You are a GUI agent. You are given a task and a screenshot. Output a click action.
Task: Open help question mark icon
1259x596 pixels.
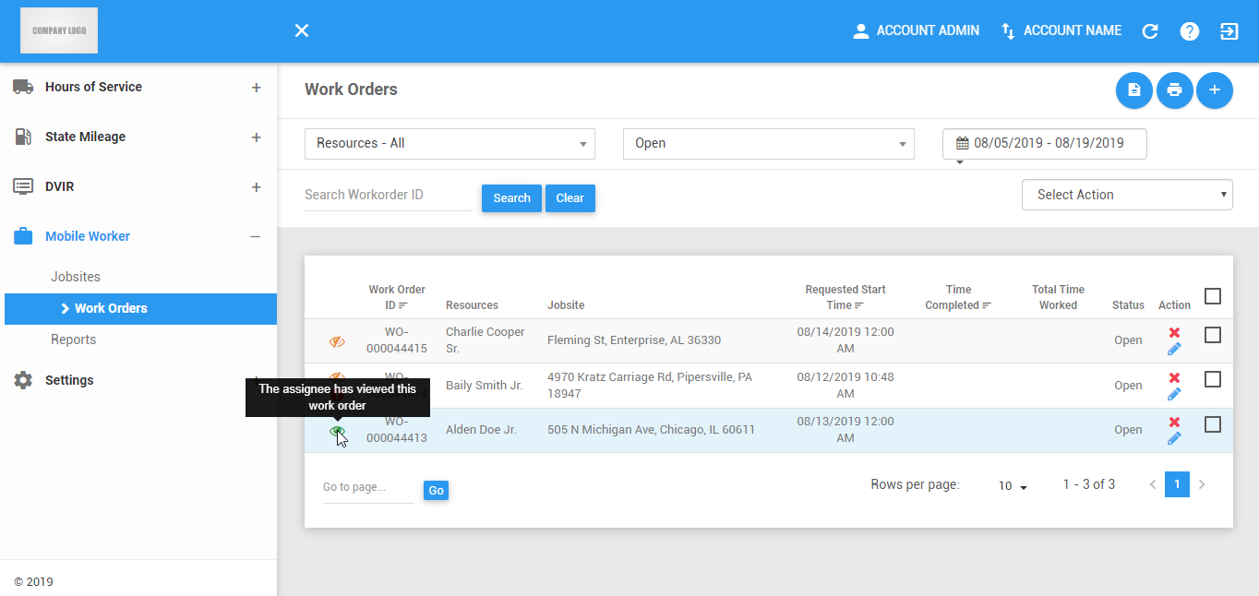pyautogui.click(x=1190, y=30)
